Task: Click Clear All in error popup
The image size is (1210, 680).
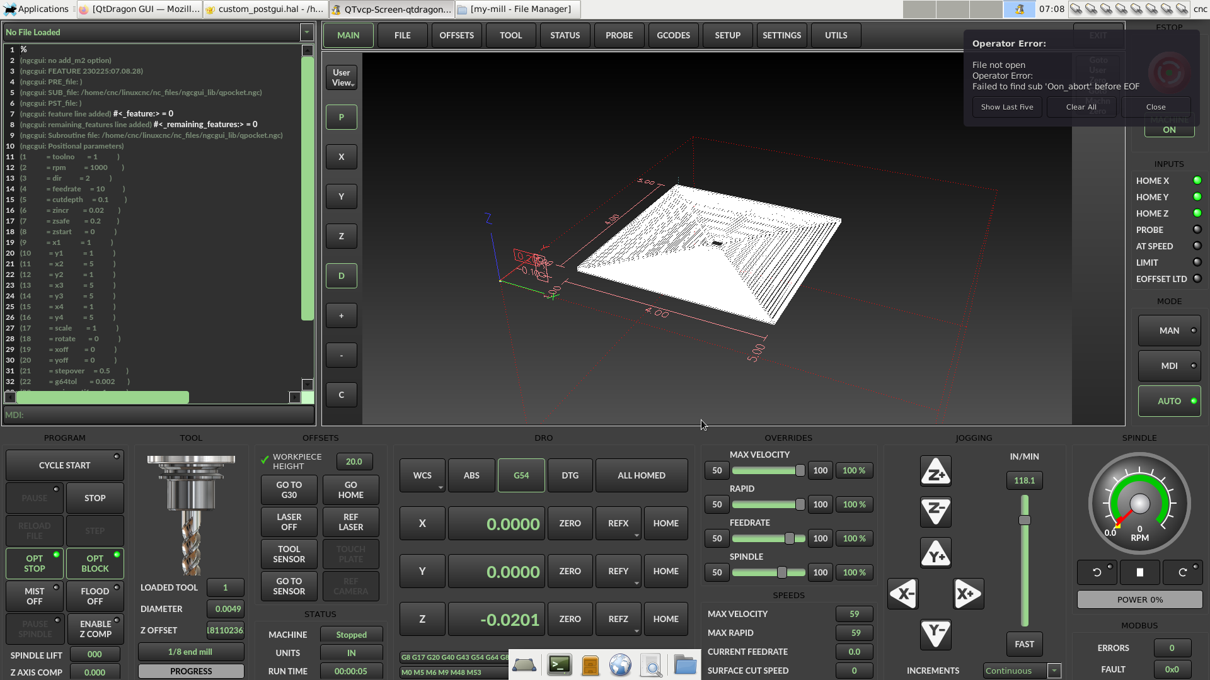Action: point(1081,107)
